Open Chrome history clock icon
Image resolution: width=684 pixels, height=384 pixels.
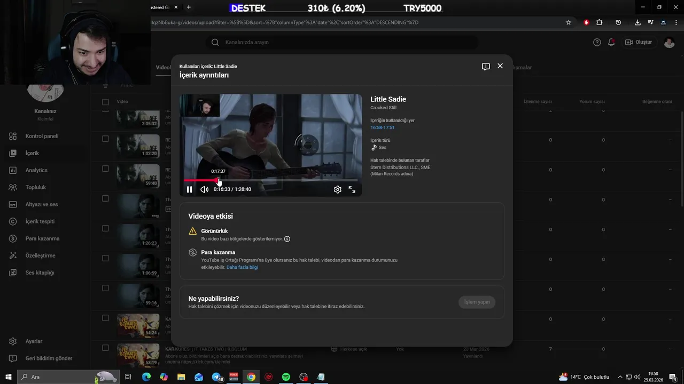coord(618,22)
